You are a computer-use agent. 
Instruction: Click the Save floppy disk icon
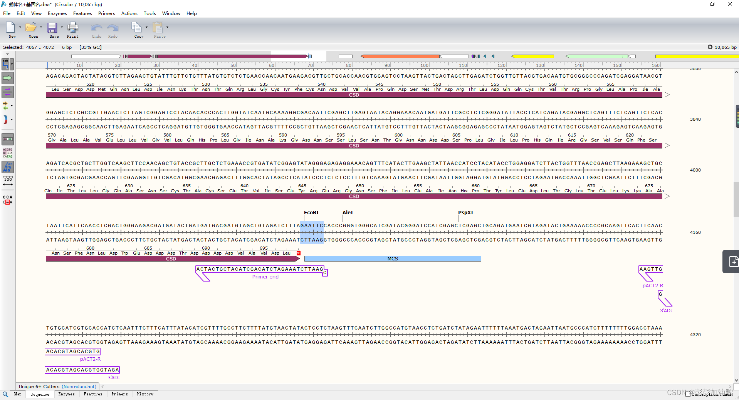coord(52,27)
